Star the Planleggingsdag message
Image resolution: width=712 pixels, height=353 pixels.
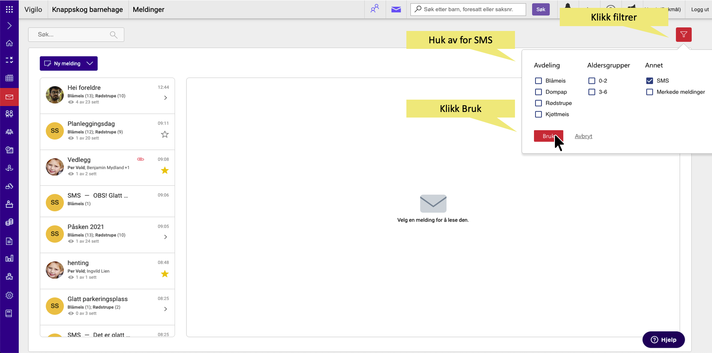(x=165, y=134)
